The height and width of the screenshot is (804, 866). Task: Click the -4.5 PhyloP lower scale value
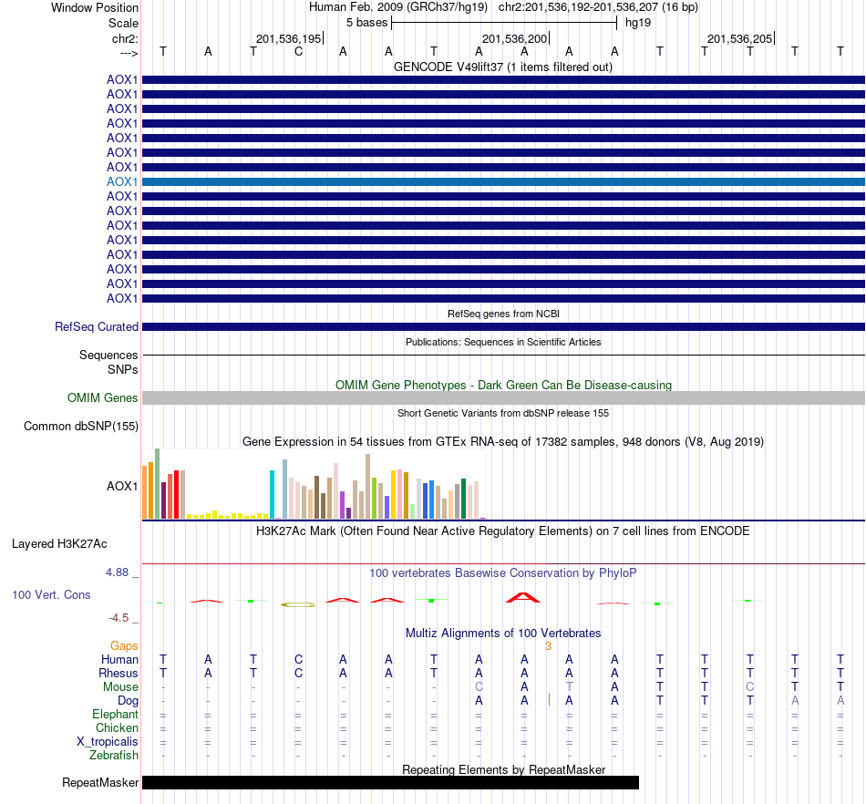pyautogui.click(x=119, y=618)
